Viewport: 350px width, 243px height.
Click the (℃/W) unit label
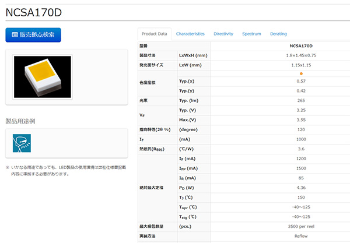tap(187, 149)
